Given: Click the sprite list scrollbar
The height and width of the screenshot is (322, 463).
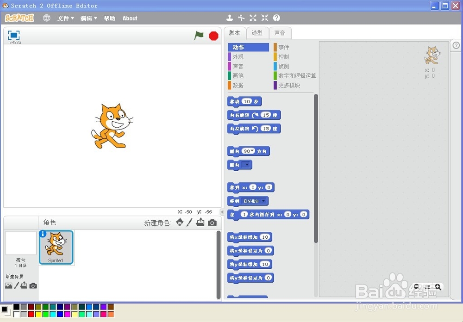Looking at the screenshot, I should (x=219, y=265).
